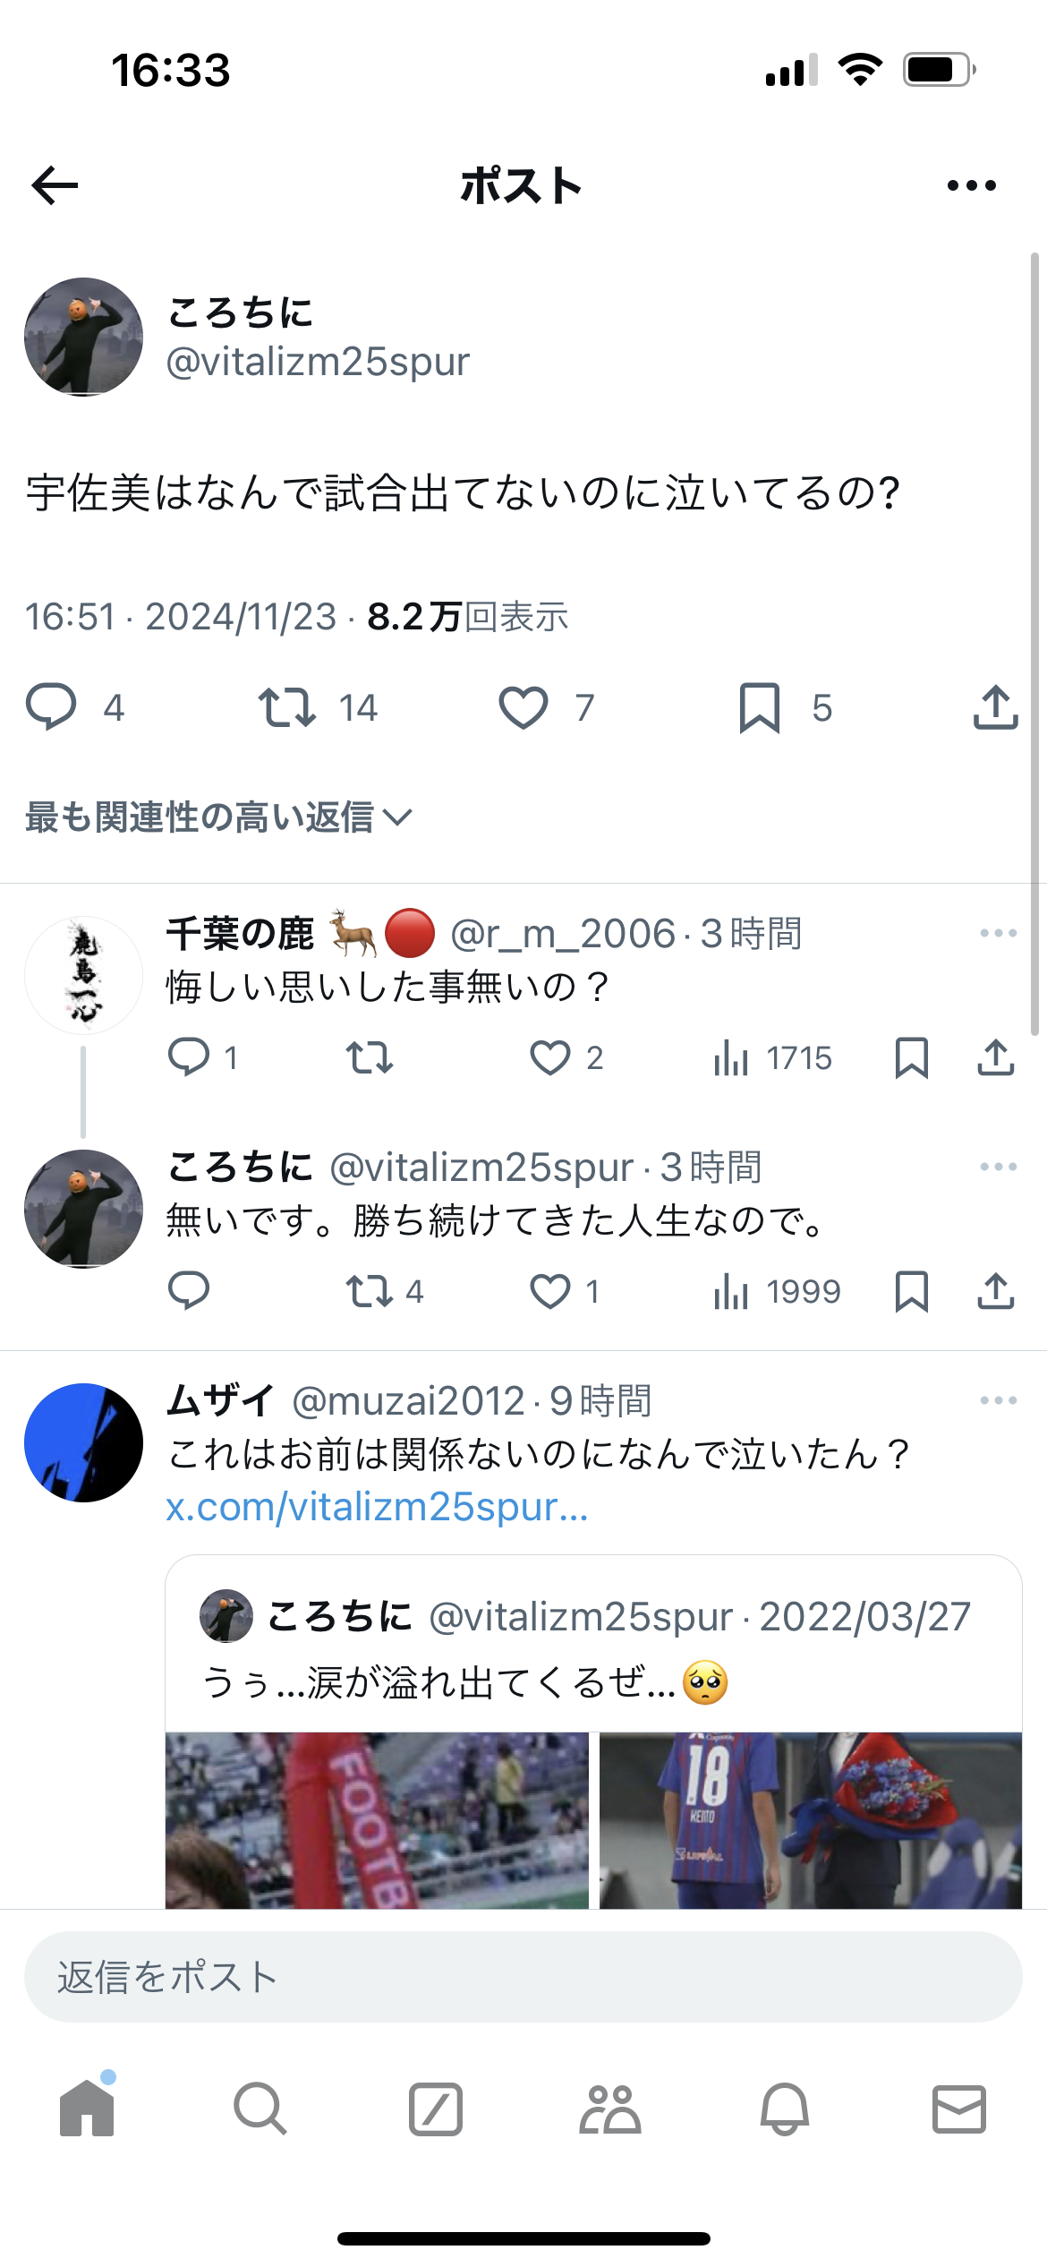Image resolution: width=1047 pixels, height=2267 pixels.
Task: View analytics showing 1999 views
Action: click(777, 1291)
